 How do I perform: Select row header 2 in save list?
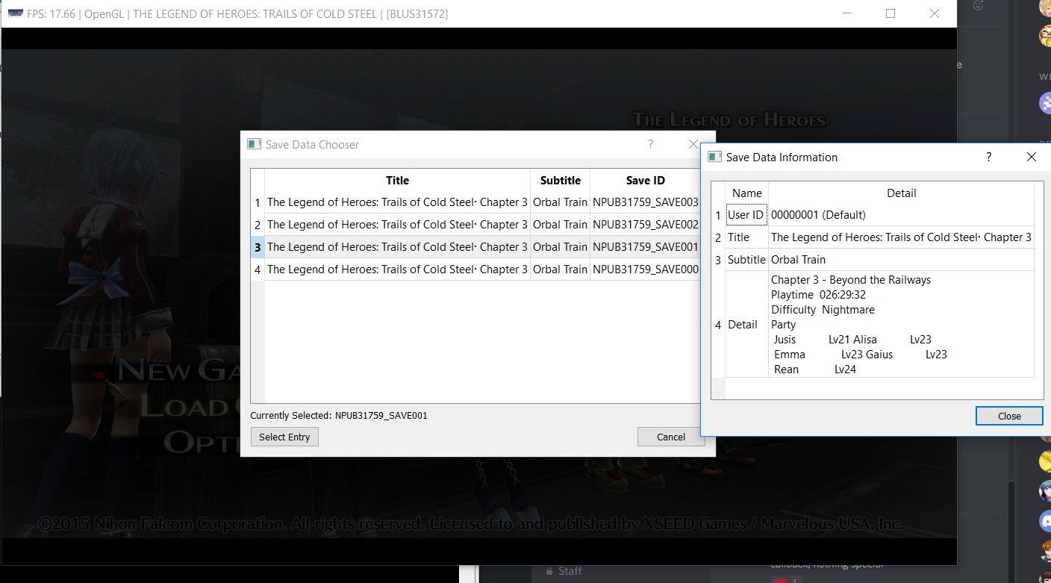pos(258,225)
